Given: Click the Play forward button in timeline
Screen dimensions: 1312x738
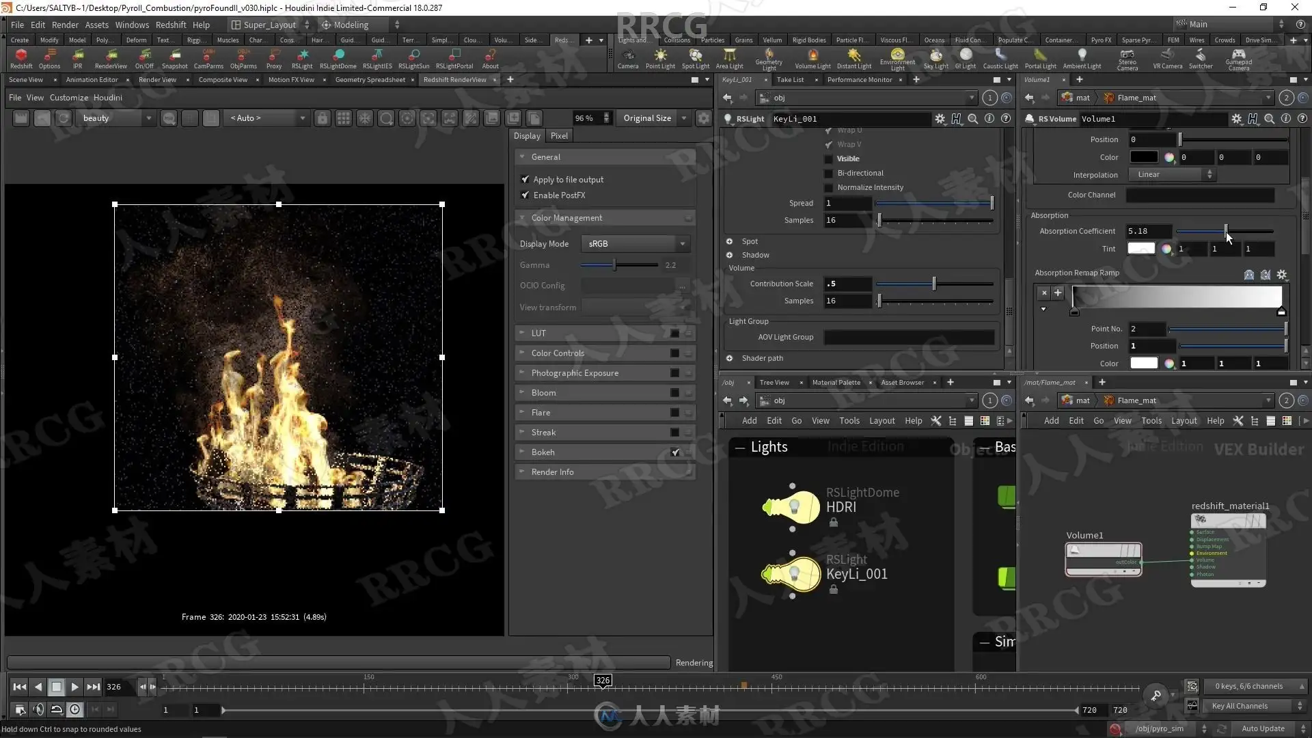Looking at the screenshot, I should click(x=75, y=687).
